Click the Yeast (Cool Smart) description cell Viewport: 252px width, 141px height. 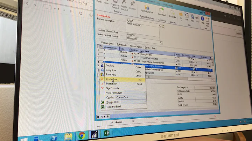click(x=157, y=59)
